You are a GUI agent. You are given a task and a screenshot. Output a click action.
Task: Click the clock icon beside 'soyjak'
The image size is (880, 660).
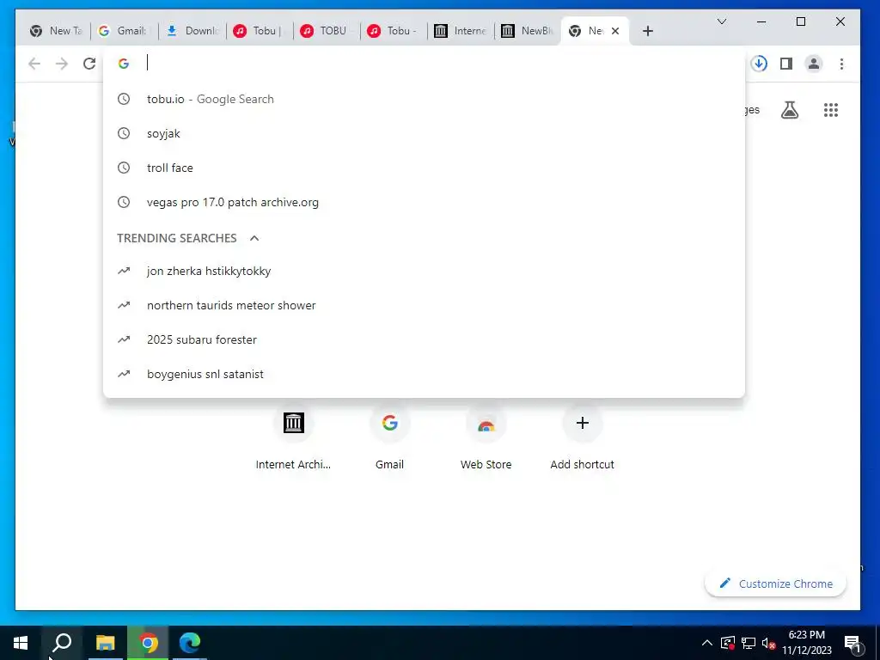124,133
